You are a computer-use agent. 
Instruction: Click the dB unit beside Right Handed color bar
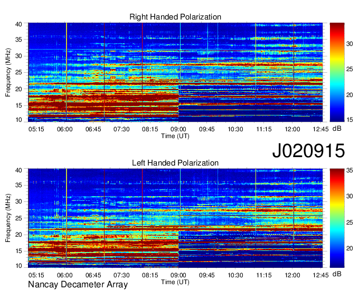click(337, 129)
